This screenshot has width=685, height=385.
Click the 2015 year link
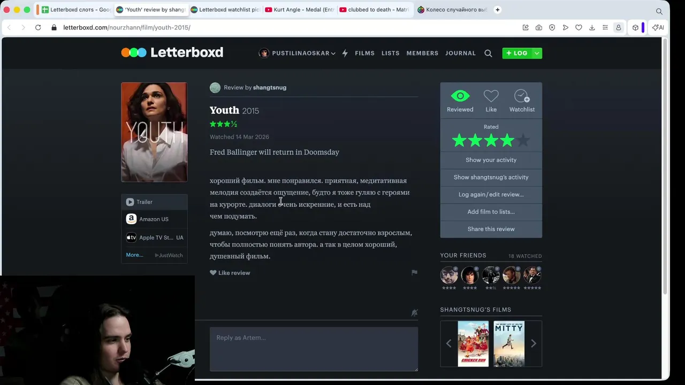click(x=250, y=111)
